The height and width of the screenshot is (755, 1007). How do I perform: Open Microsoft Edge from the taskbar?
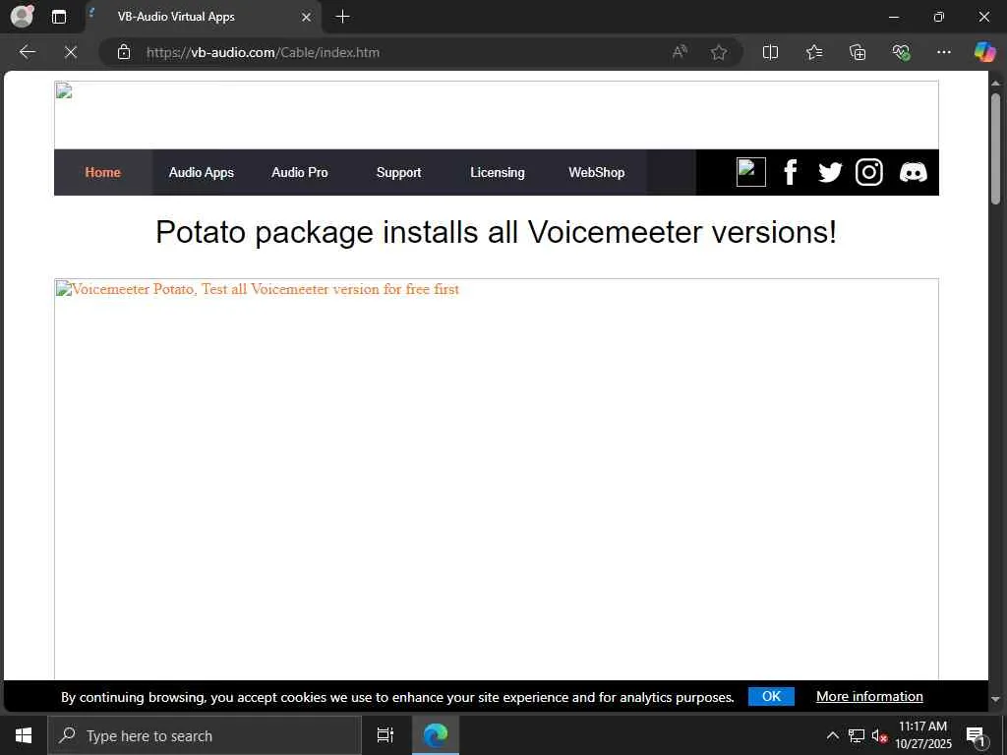[436, 735]
